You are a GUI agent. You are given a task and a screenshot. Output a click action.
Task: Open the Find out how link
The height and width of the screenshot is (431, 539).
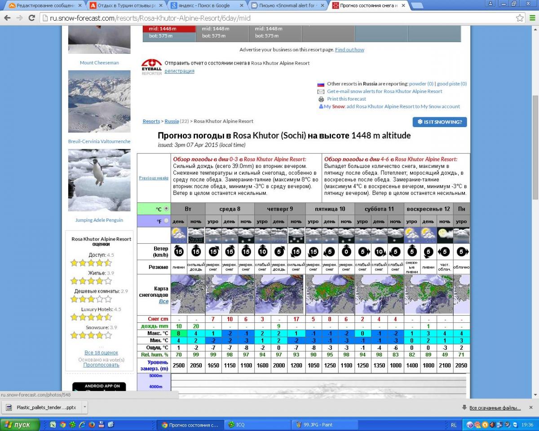pos(349,50)
